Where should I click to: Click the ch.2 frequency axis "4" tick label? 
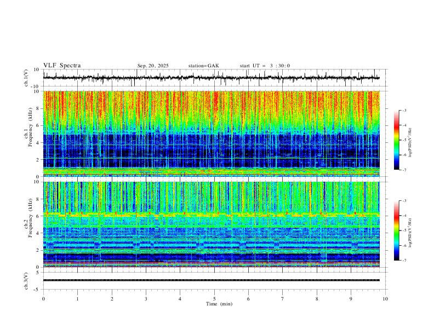coord(38,233)
